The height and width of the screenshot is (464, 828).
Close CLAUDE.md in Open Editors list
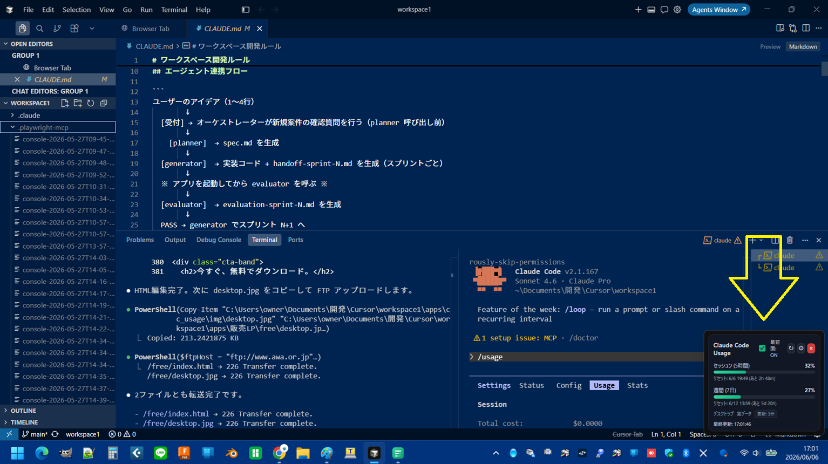click(17, 79)
